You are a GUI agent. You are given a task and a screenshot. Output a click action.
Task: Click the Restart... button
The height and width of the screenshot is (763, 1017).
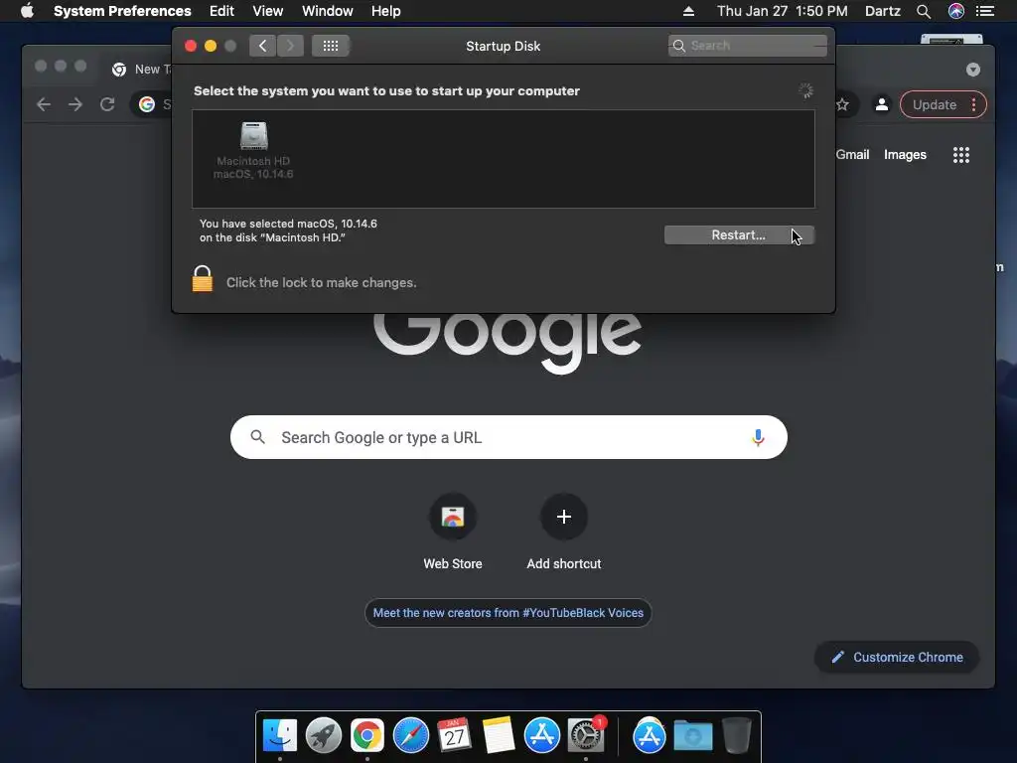pos(739,234)
